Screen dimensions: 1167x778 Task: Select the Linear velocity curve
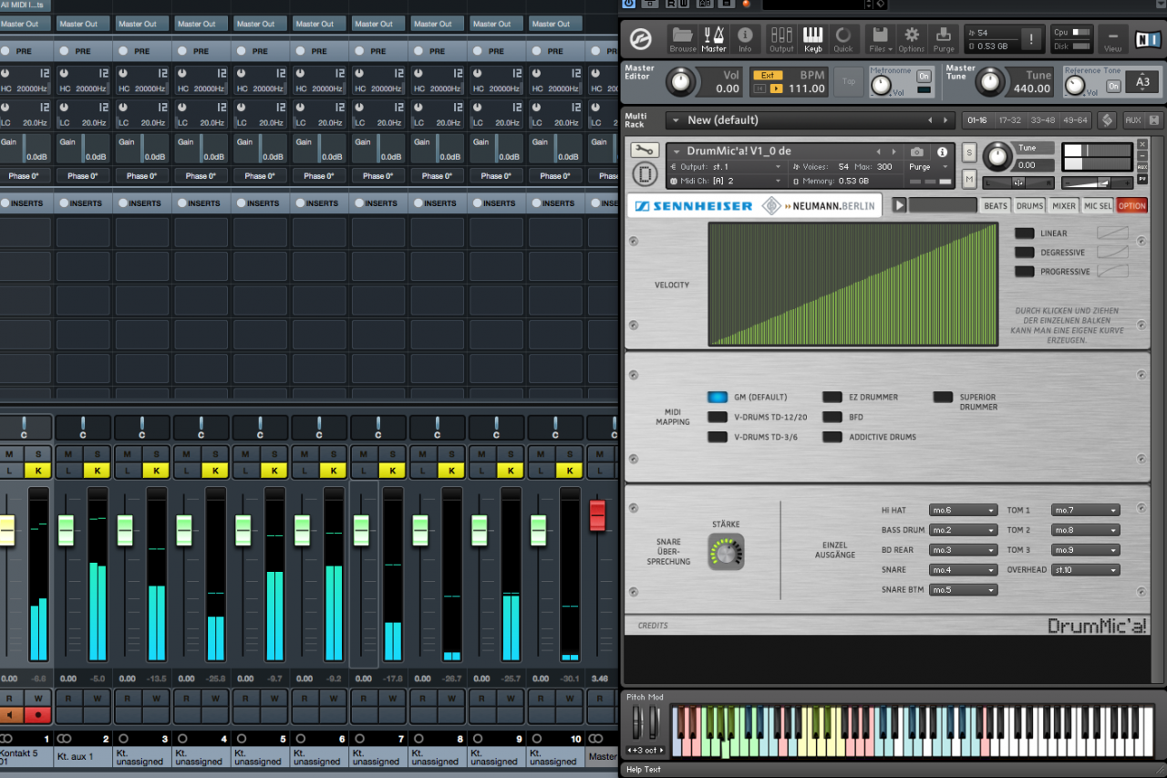[1025, 233]
